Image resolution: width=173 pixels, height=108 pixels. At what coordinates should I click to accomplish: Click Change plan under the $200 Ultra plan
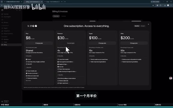coord(134,43)
